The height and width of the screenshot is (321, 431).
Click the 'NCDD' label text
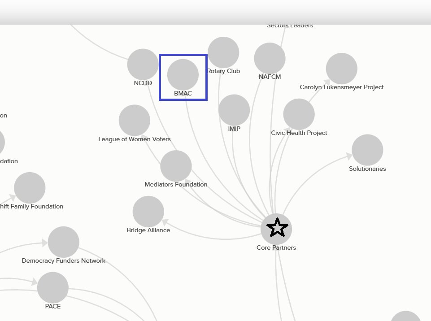143,83
